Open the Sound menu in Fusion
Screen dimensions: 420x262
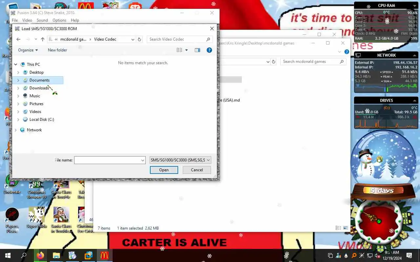[x=42, y=20]
